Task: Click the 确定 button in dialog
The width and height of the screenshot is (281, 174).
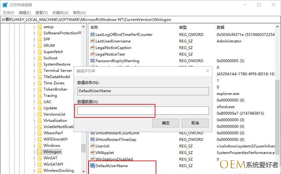Action: (x=165, y=123)
